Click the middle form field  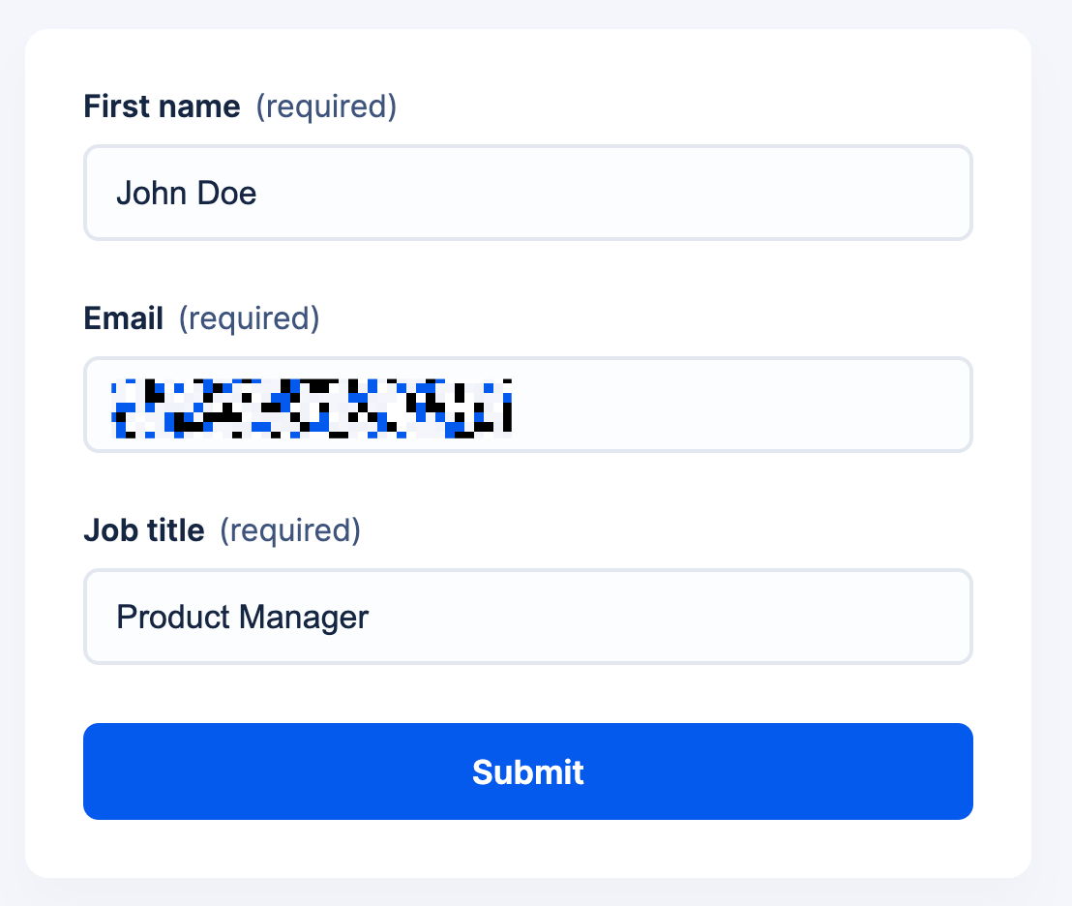pos(528,404)
